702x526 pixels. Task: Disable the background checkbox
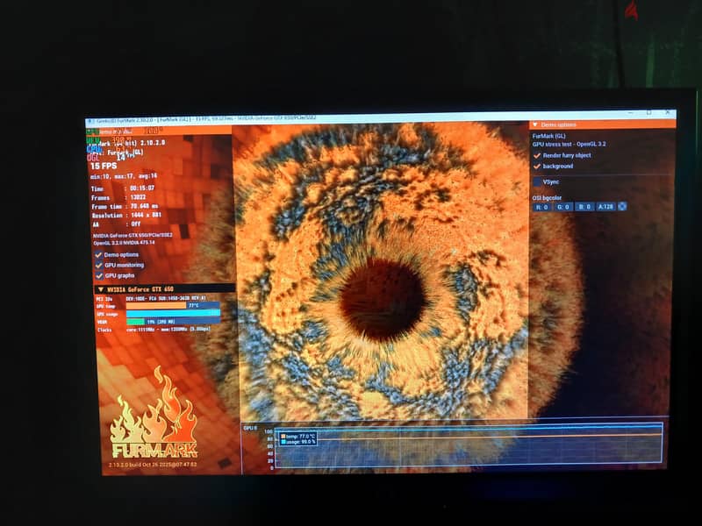537,166
